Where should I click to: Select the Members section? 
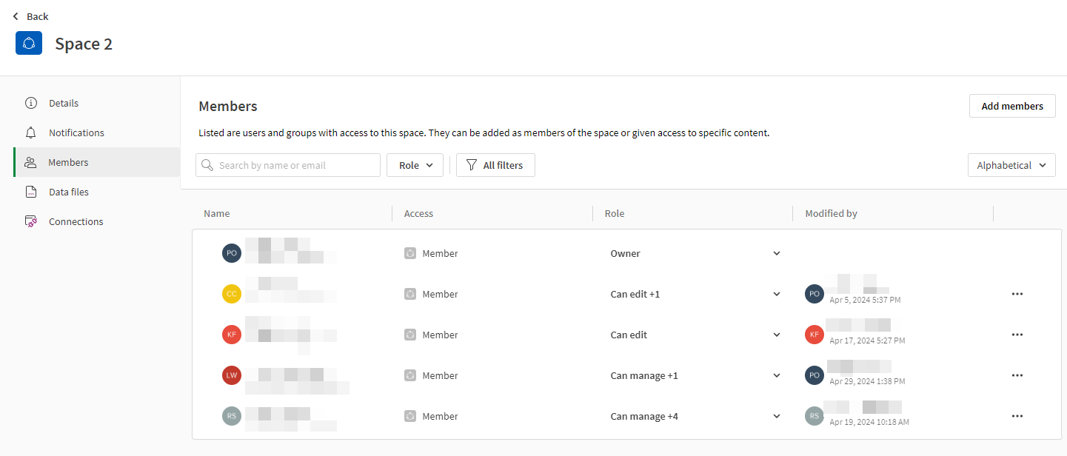(96, 162)
